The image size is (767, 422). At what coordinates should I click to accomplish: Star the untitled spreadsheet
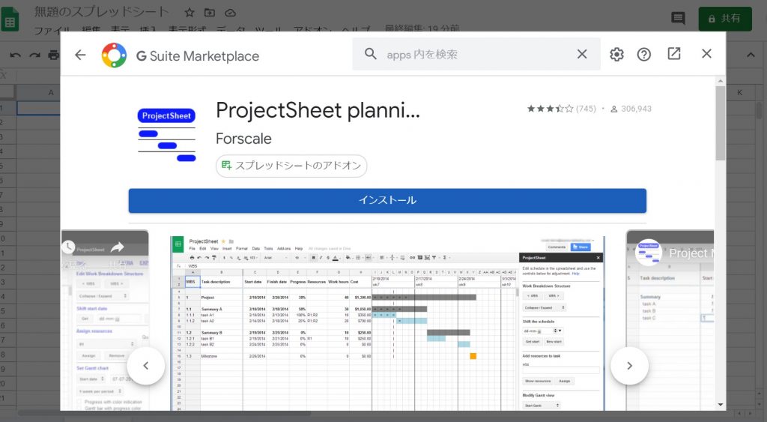[190, 12]
